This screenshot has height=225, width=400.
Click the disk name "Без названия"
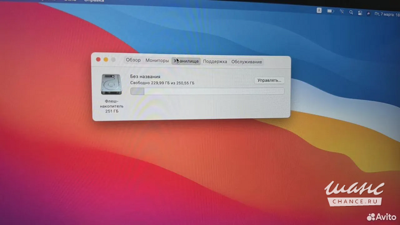click(x=145, y=76)
